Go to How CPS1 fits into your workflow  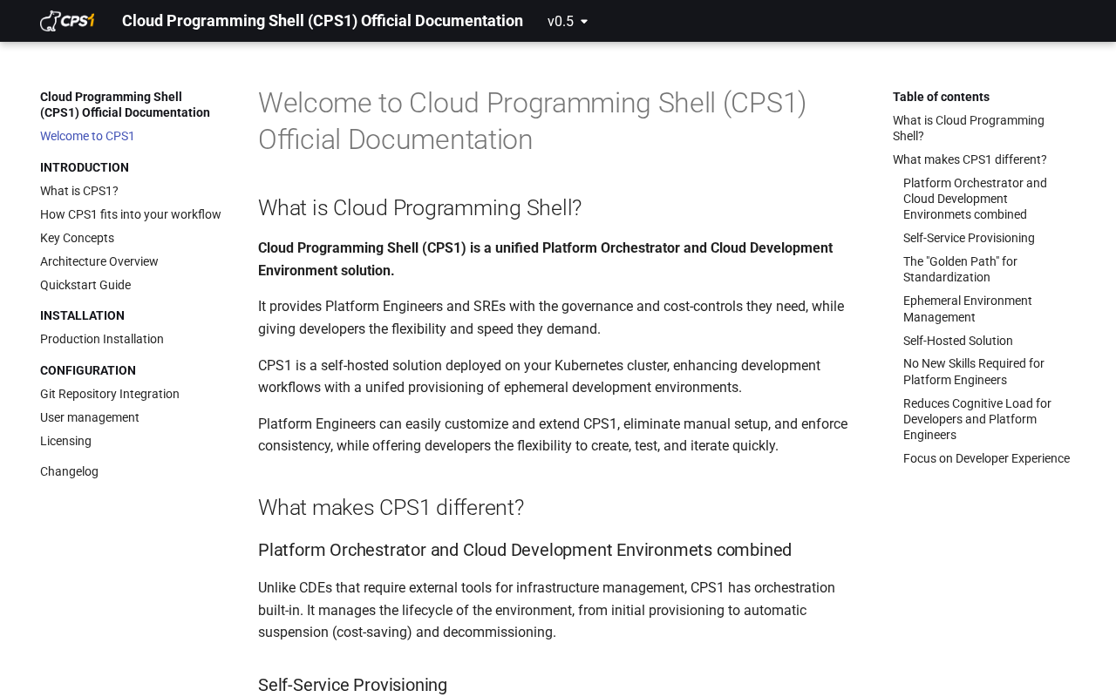click(131, 214)
